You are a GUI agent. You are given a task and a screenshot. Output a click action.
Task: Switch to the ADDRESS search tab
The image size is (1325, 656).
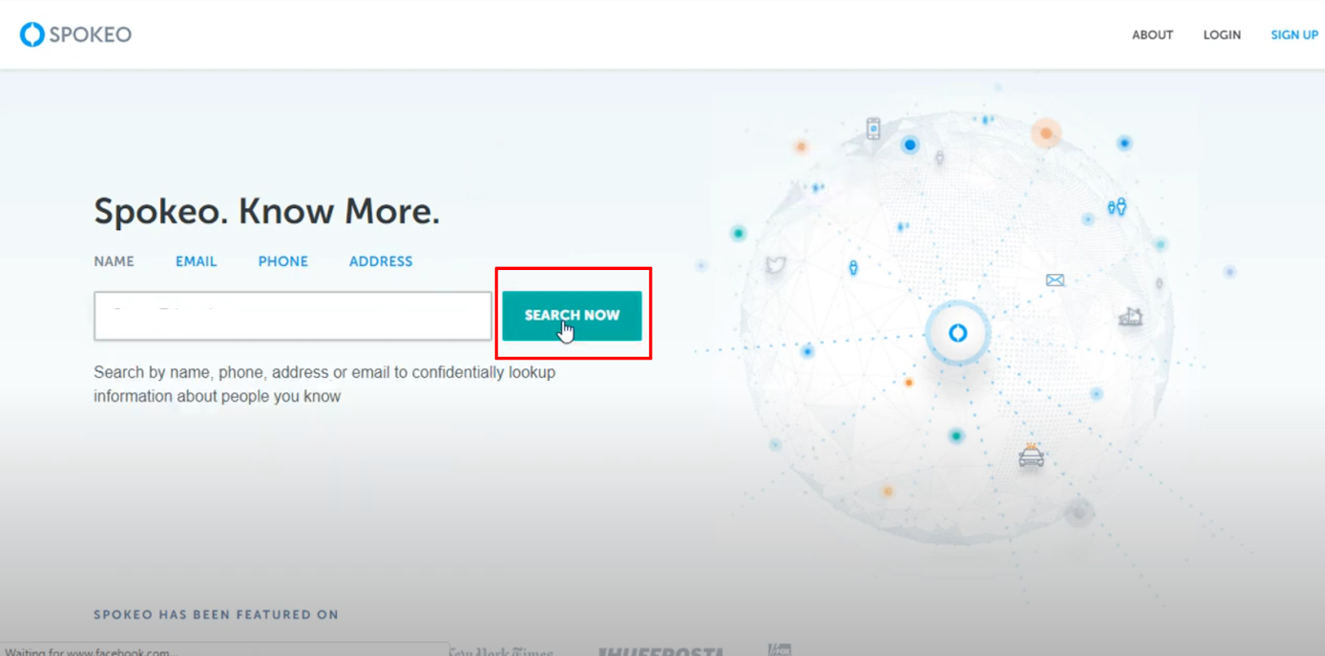[380, 261]
